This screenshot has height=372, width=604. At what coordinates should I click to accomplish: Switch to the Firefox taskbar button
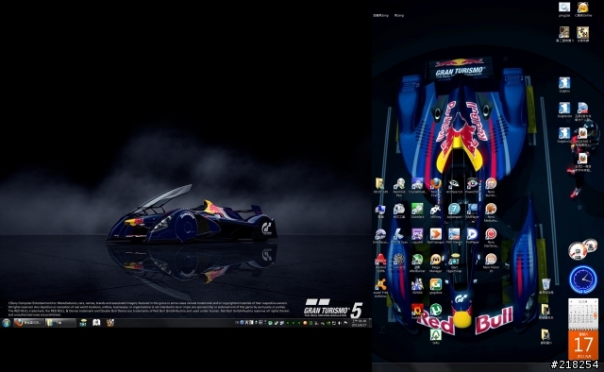pyautogui.click(x=29, y=323)
